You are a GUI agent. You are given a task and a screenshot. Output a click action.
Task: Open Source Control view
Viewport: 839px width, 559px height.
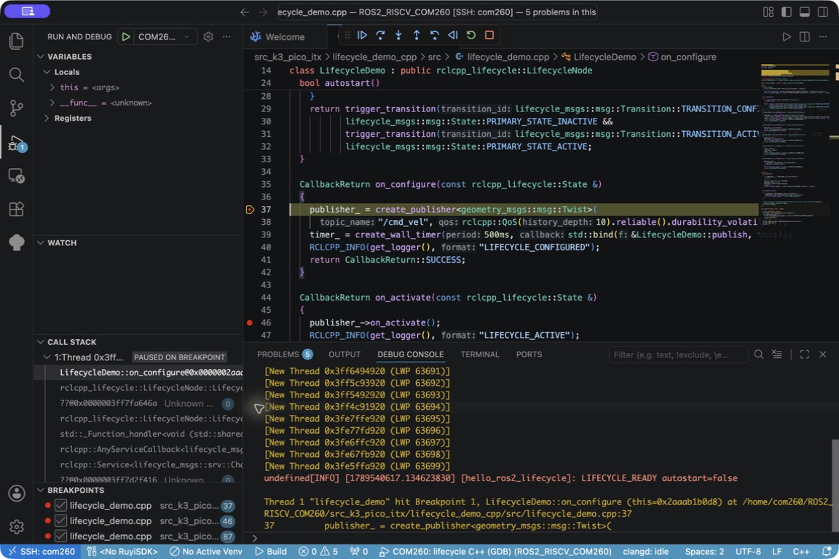[x=17, y=108]
